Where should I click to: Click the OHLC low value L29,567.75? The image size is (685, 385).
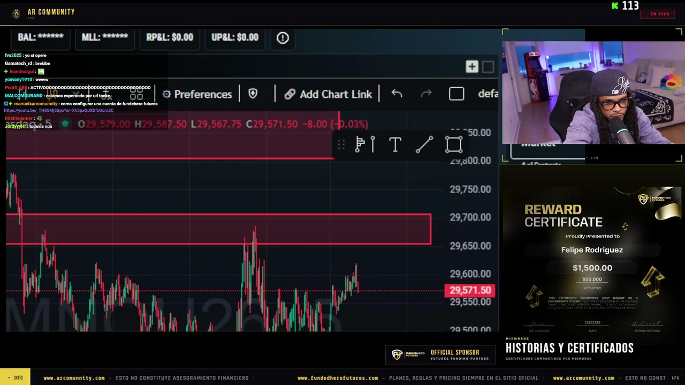[216, 124]
